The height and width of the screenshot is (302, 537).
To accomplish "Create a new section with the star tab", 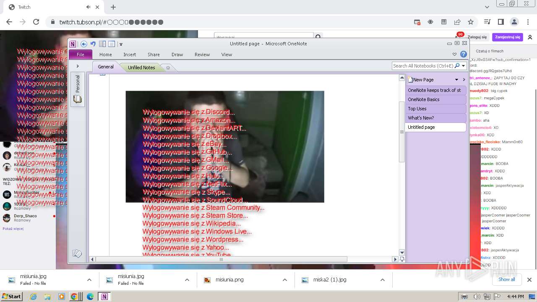I will pos(168,68).
